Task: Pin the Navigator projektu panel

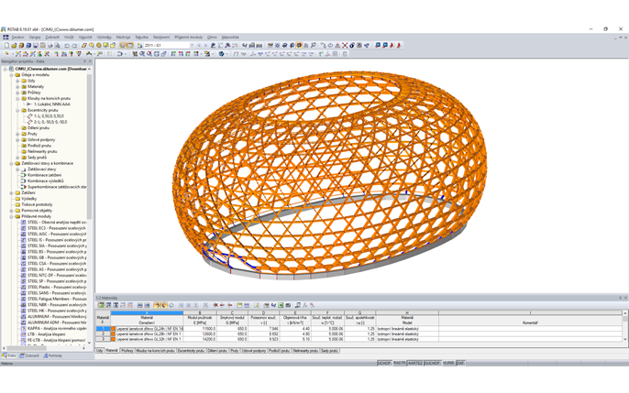Action: (x=84, y=61)
